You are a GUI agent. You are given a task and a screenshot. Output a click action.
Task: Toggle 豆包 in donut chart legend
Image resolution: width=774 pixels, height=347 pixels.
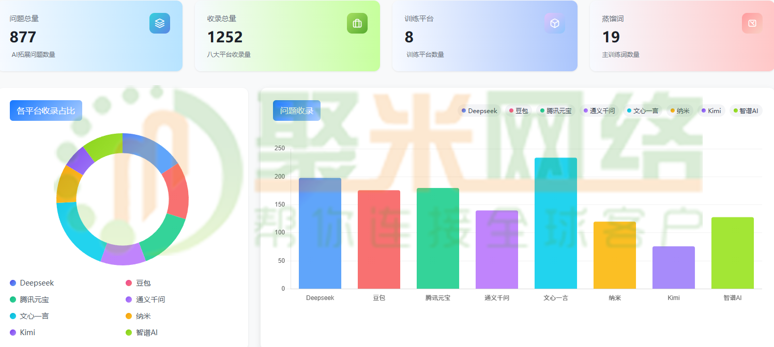click(138, 283)
